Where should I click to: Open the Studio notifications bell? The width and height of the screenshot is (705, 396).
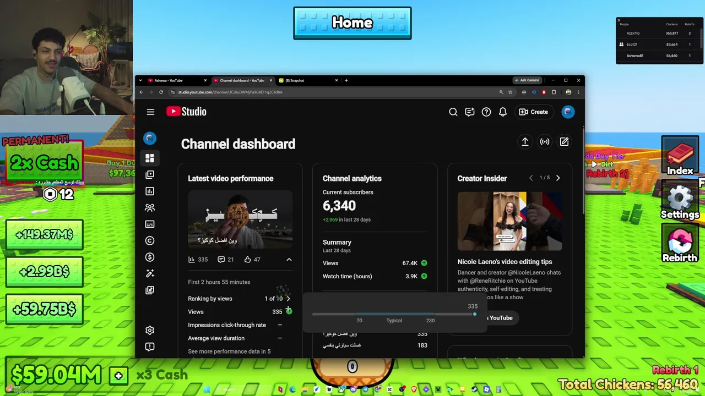[x=503, y=112]
